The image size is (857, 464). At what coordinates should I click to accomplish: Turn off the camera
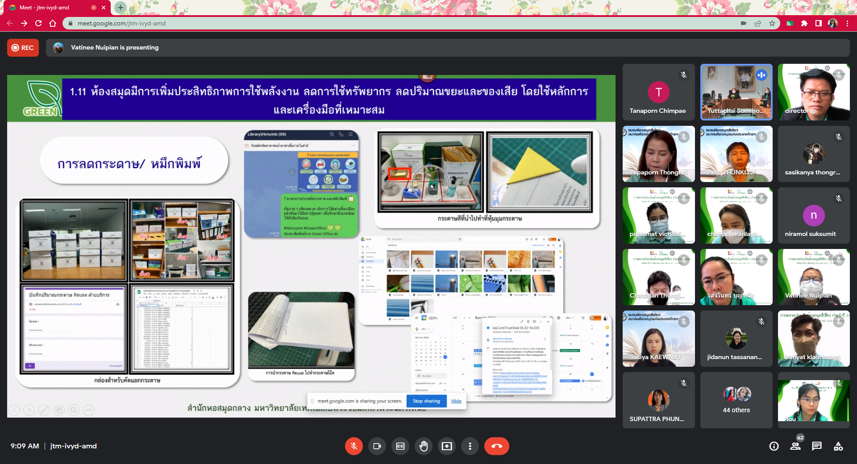(x=377, y=446)
